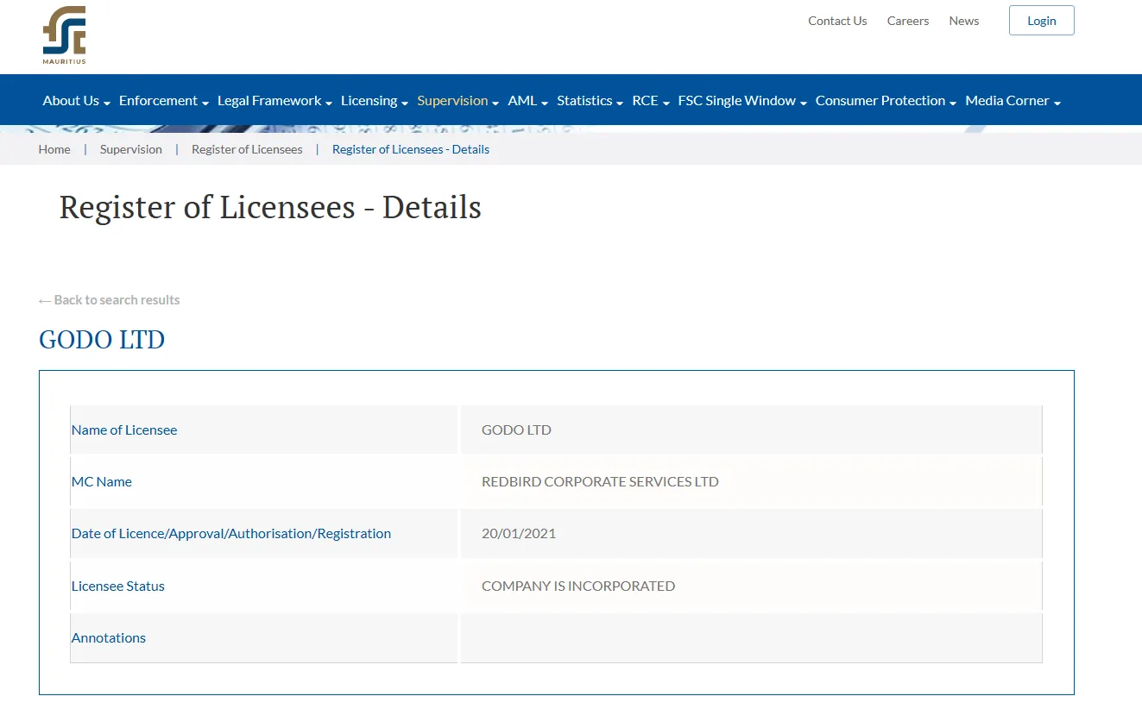The width and height of the screenshot is (1142, 715).
Task: Click the Register of Licensees - Details page title
Action: [270, 208]
